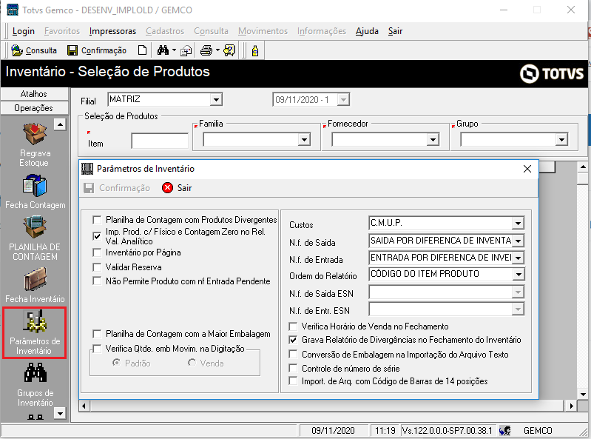
Task: Enable Inventário por Página checkbox
Action: tap(97, 252)
